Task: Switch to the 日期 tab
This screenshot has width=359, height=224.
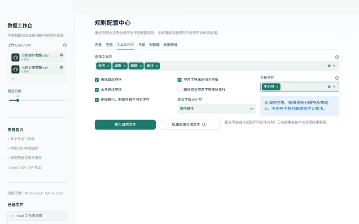Action: coord(141,45)
